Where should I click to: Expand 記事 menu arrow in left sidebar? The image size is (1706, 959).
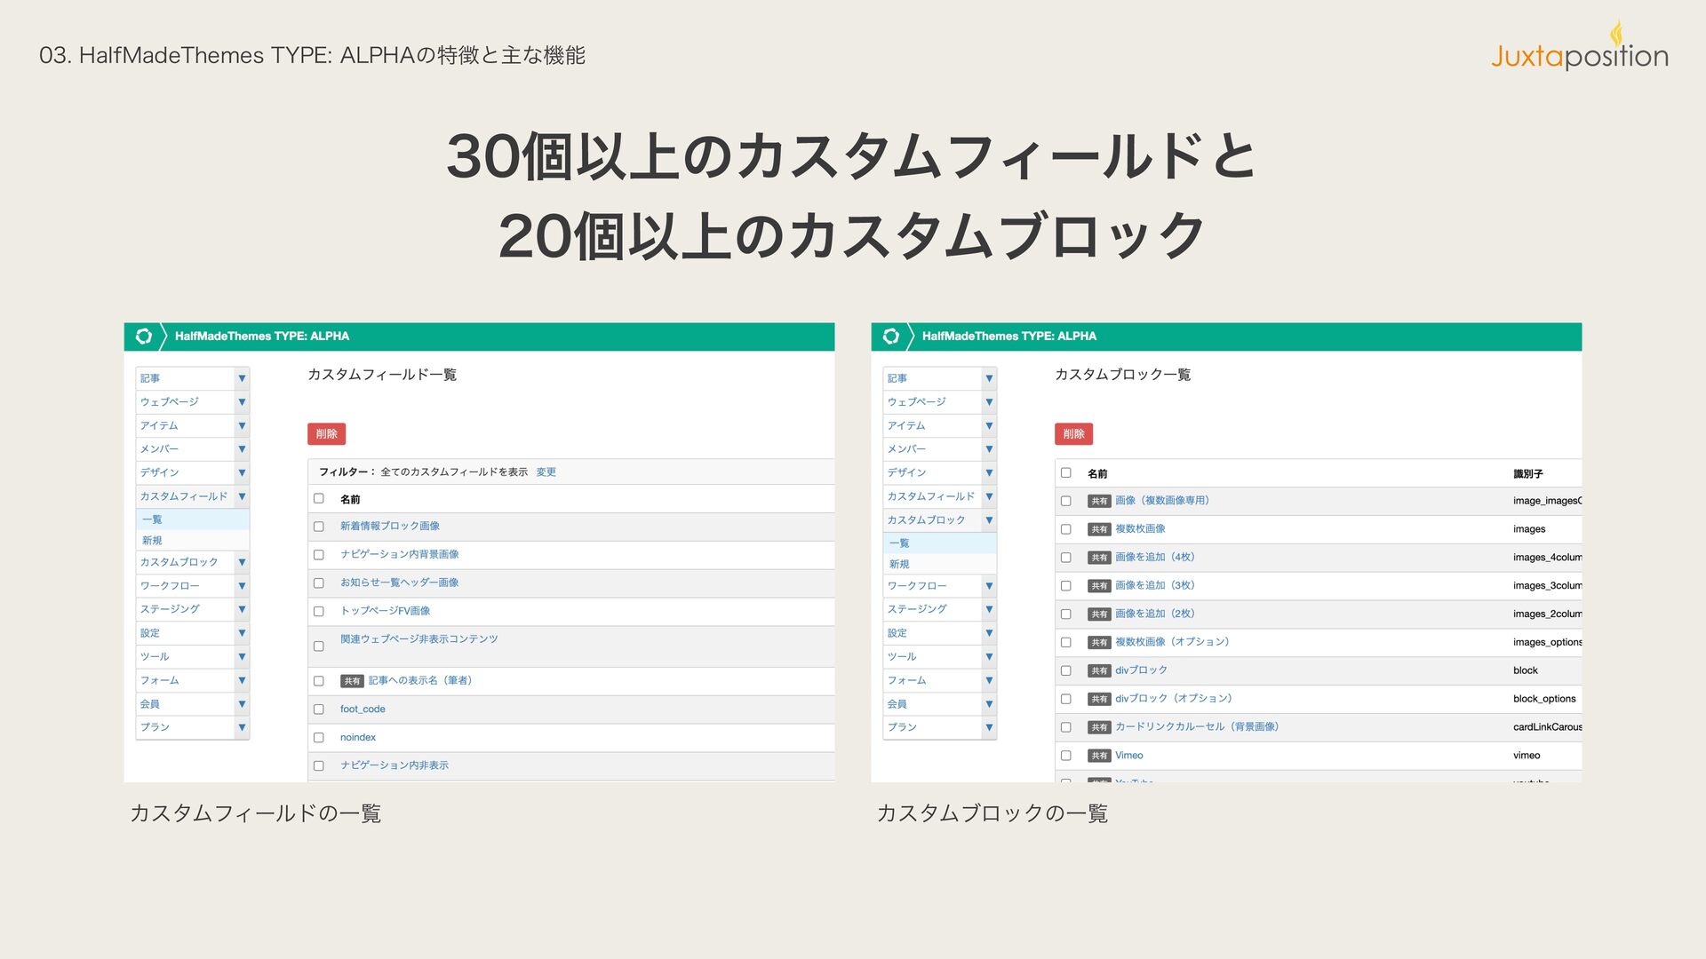click(x=242, y=378)
